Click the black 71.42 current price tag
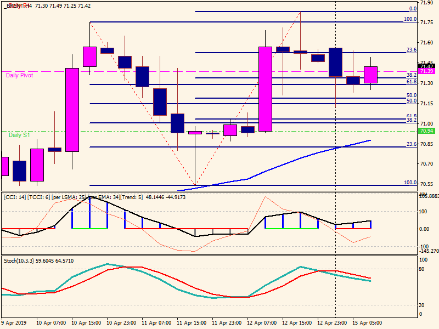Screen dimensions: 439x329 click(x=426, y=66)
